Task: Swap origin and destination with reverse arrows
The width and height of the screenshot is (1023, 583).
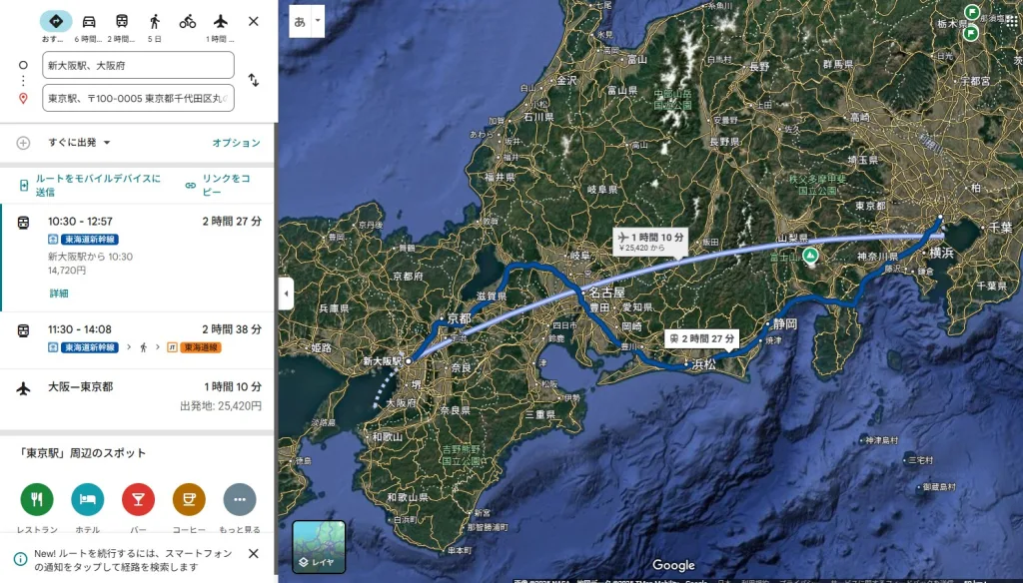Action: (254, 80)
